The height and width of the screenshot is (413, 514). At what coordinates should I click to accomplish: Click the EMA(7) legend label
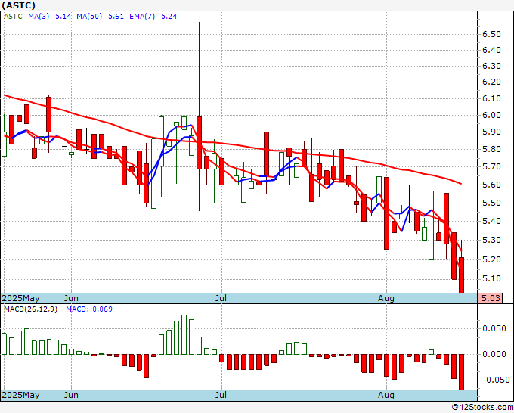pyautogui.click(x=142, y=17)
